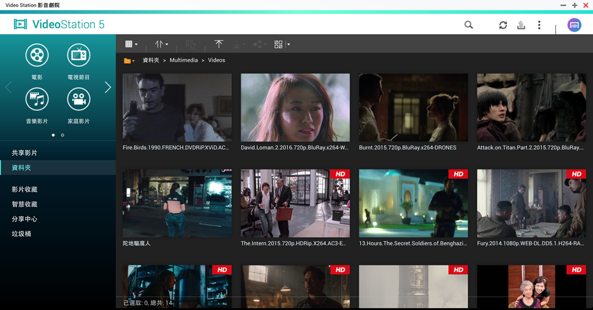
Task: Click the upload arrow toolbar icon
Action: [218, 44]
